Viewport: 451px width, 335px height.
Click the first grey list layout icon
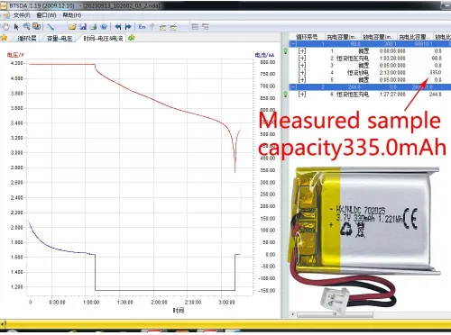[195, 27]
